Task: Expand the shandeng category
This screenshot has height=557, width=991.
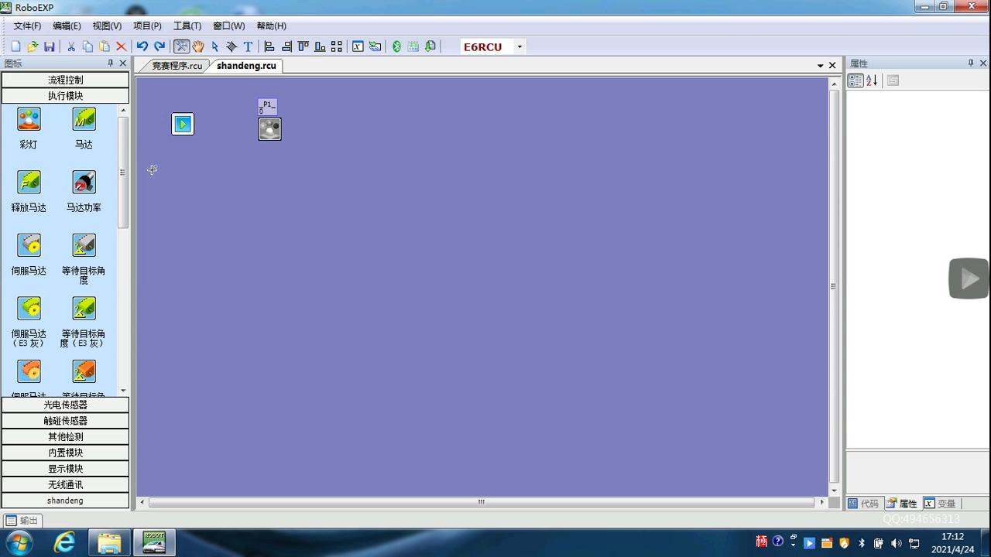Action: [65, 501]
